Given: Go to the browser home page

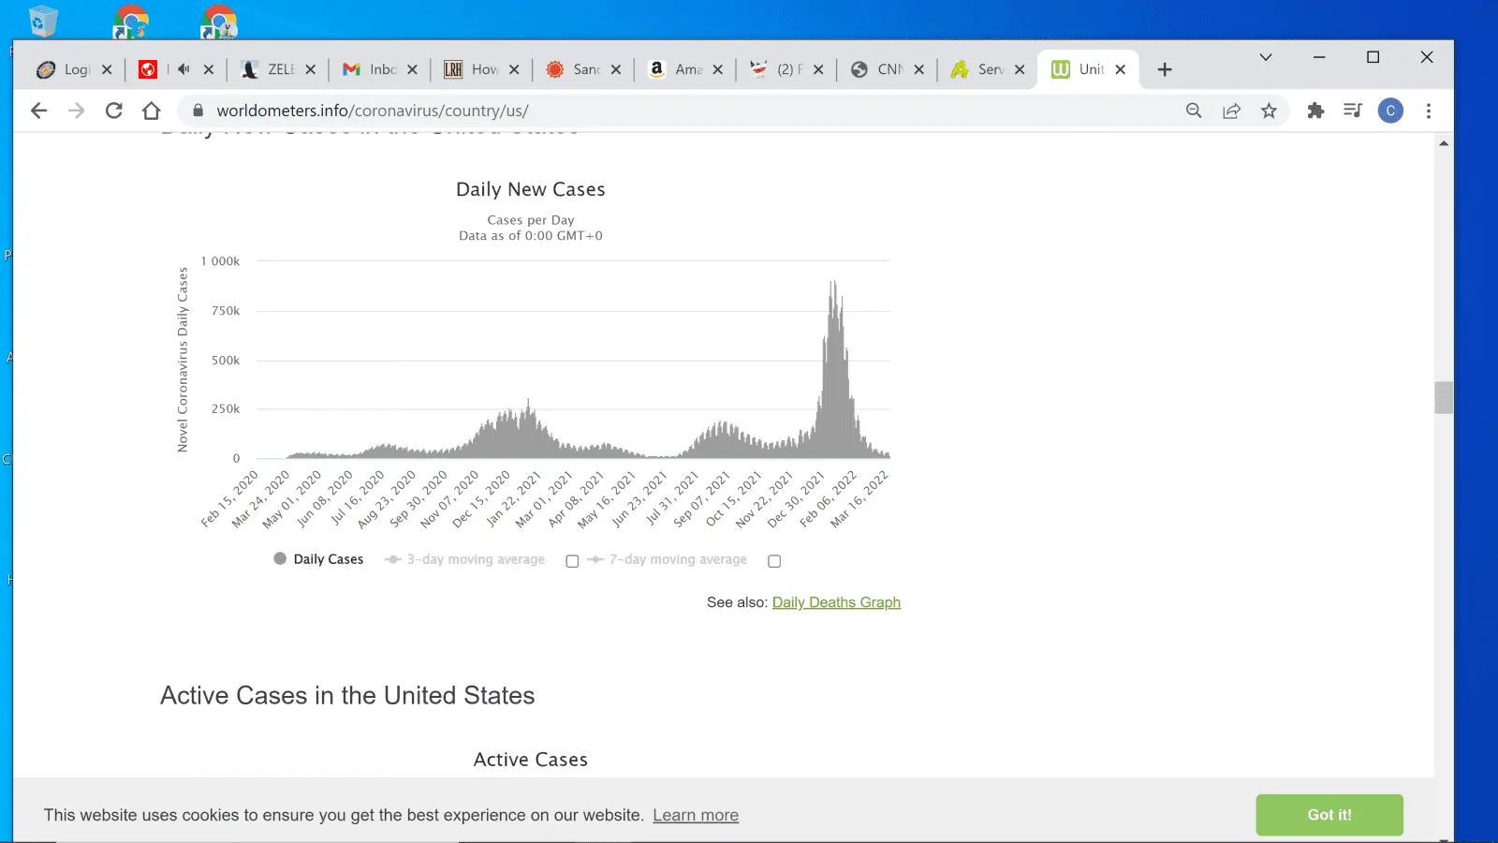Looking at the screenshot, I should pos(152,111).
